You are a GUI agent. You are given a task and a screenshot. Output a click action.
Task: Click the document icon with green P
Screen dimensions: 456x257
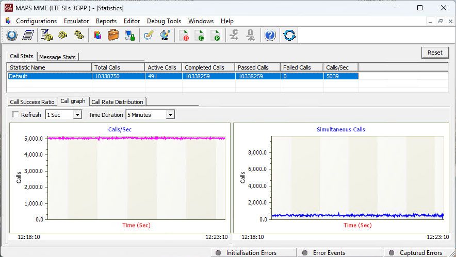216,36
